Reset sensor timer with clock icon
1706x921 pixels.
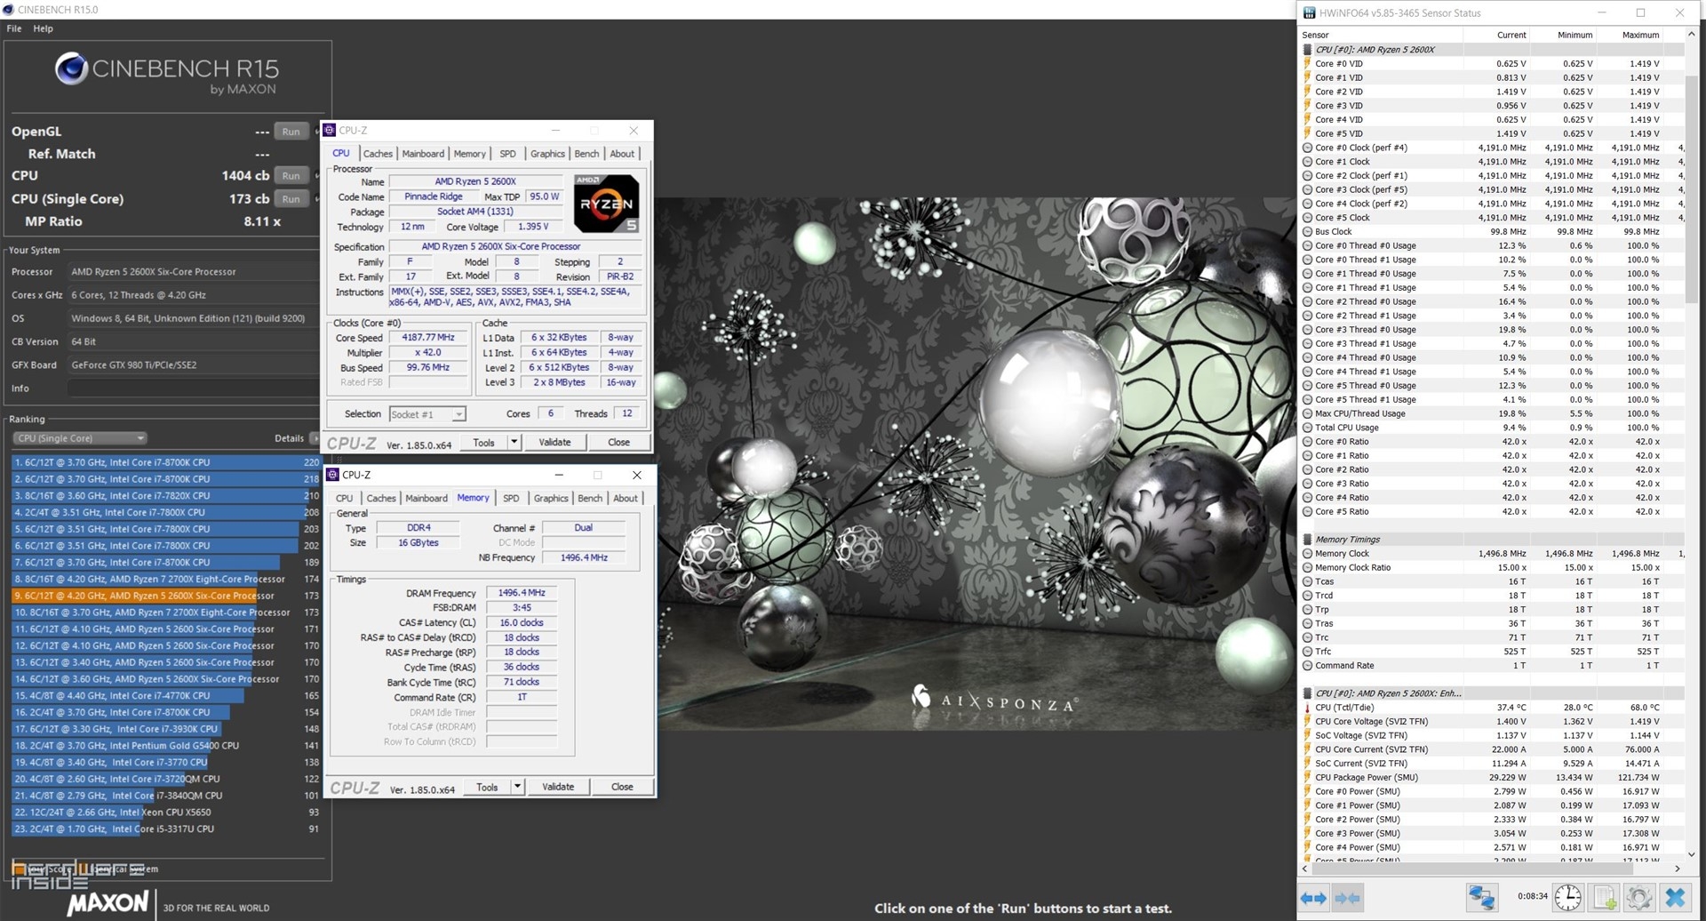pos(1567,898)
